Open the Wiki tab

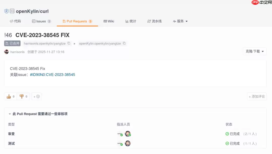[109, 21]
